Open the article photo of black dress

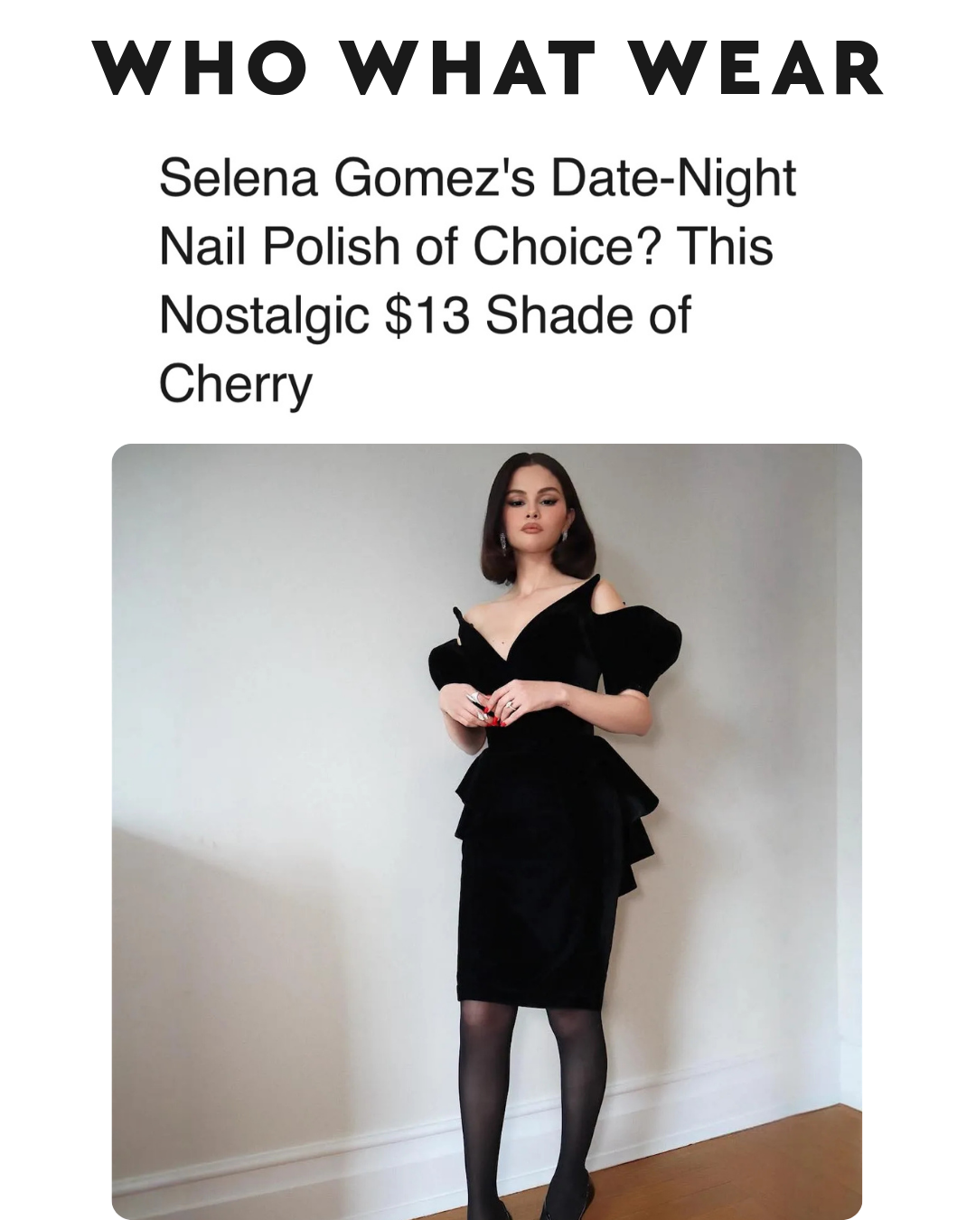pos(486,831)
